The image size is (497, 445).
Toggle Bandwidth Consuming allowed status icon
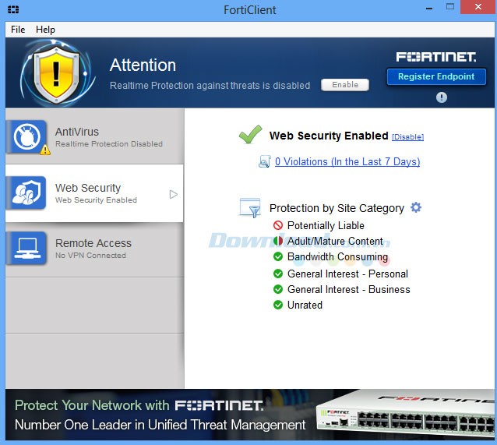[278, 257]
